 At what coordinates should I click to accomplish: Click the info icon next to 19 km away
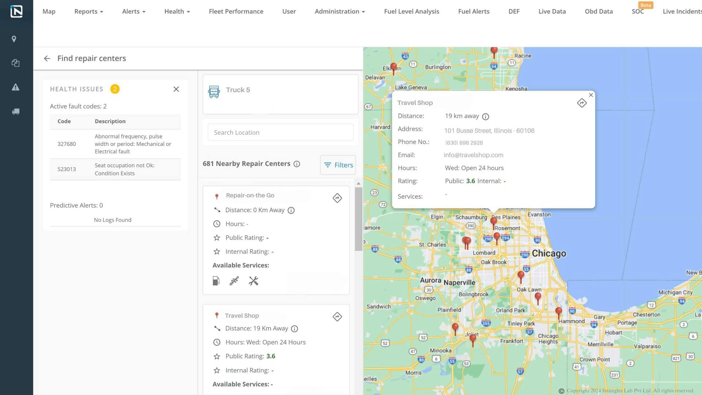485,116
